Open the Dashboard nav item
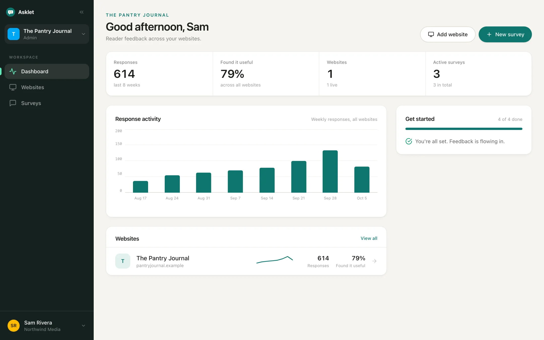 47,72
